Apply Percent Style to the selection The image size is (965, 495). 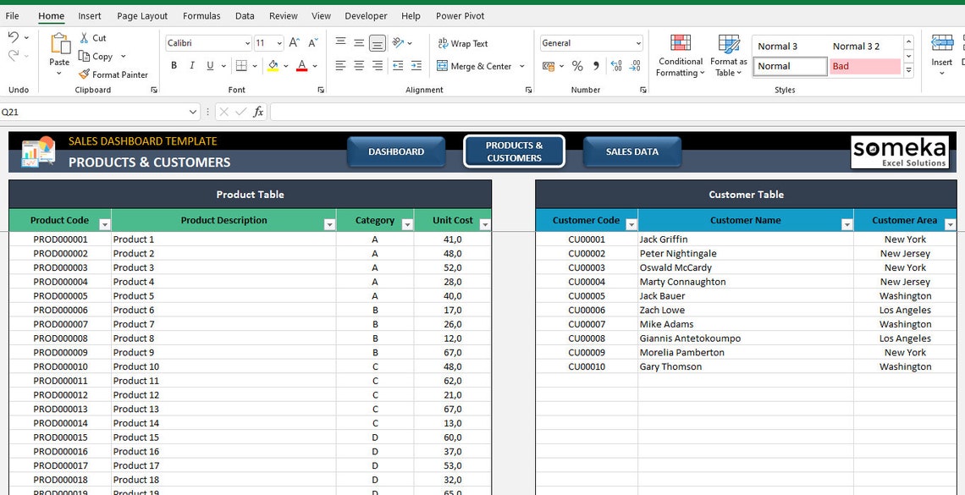point(579,64)
